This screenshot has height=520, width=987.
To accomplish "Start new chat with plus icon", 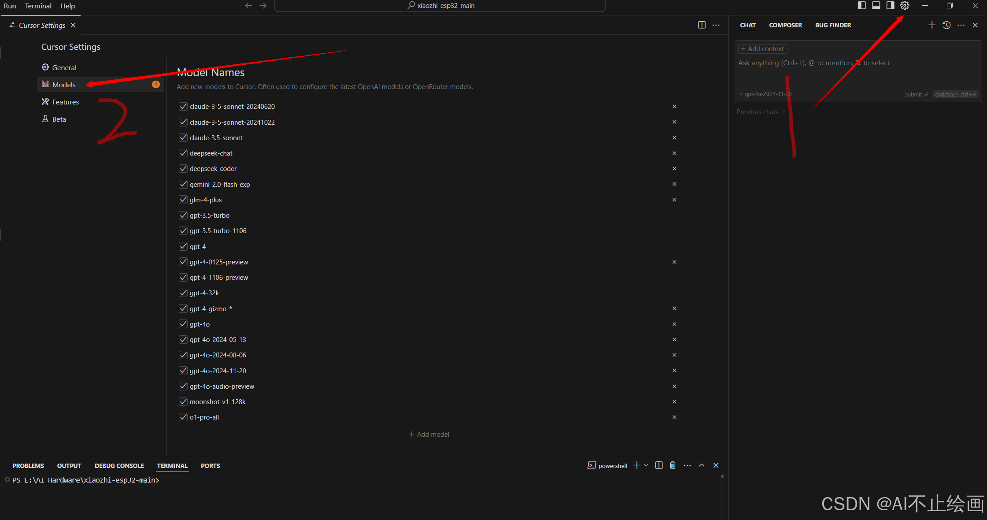I will [932, 25].
